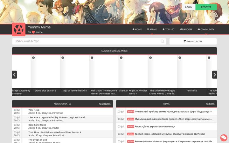The image size is (229, 143).
Task: Show info icon for Skeleton Knight card
Action: (x=121, y=58)
